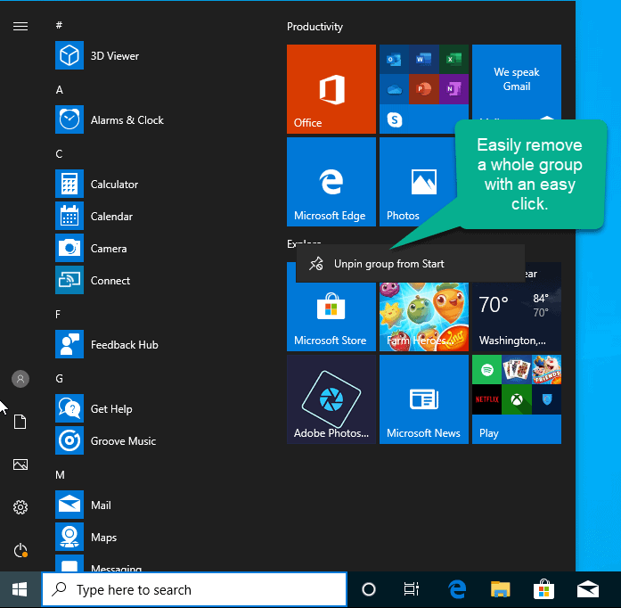Open Spotify in the Play folder
The image size is (621, 608).
[x=486, y=369]
